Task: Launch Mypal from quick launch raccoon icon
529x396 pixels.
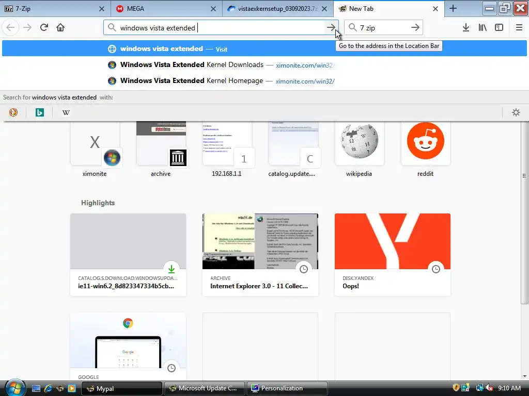Action: (60, 388)
